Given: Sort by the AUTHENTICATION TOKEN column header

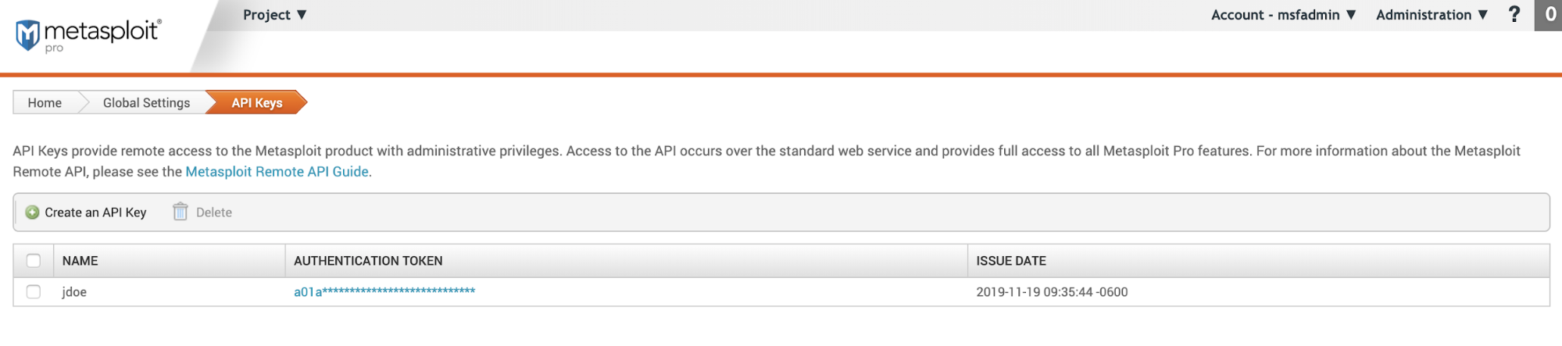Looking at the screenshot, I should 368,261.
